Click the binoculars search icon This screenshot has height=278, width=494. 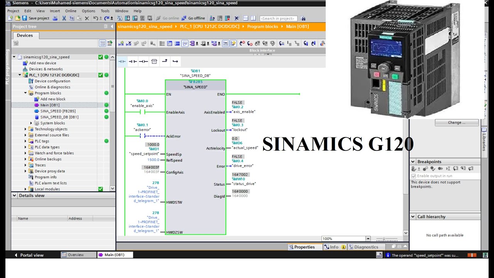coord(303,18)
